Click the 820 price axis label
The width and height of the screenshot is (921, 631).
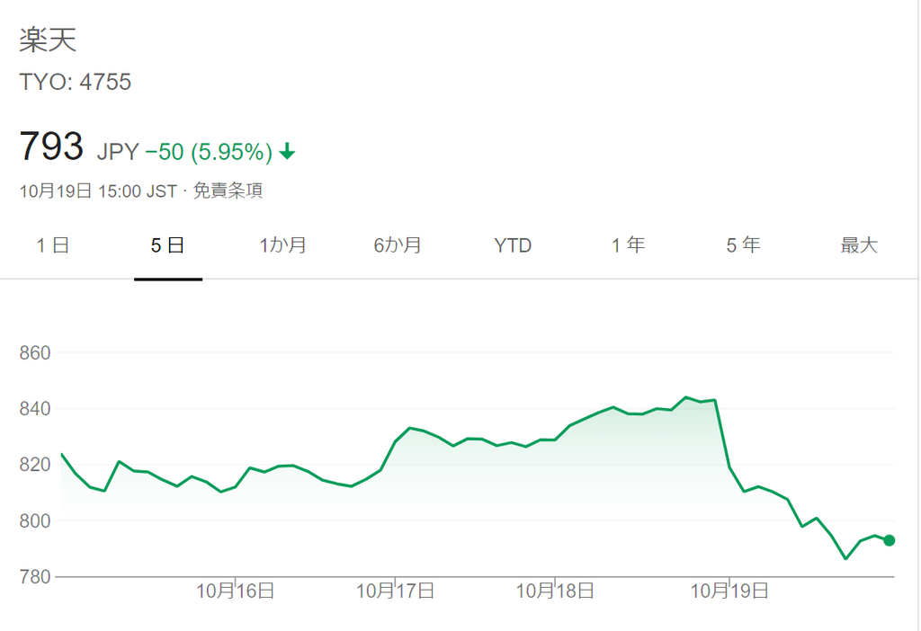click(35, 465)
